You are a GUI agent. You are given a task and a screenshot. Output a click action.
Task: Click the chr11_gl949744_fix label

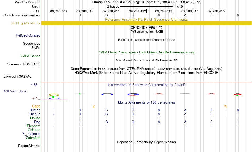(x=25, y=23)
